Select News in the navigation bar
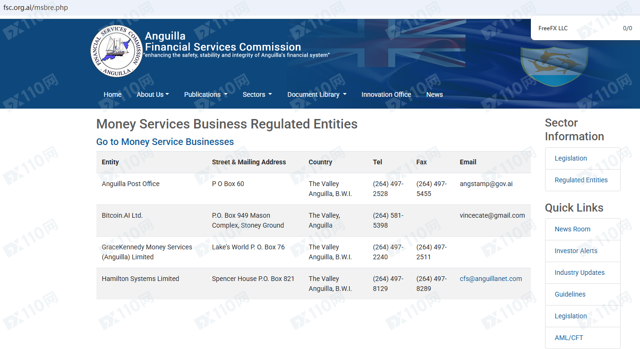The width and height of the screenshot is (640, 349). pos(434,94)
